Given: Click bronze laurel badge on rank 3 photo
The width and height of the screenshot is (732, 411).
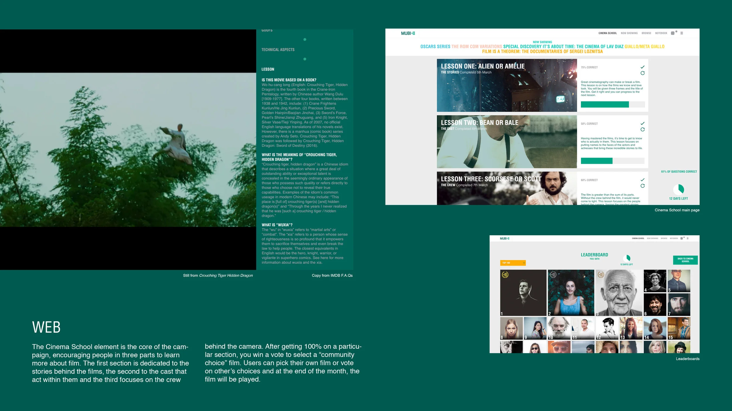Looking at the screenshot, I should pyautogui.click(x=601, y=275).
